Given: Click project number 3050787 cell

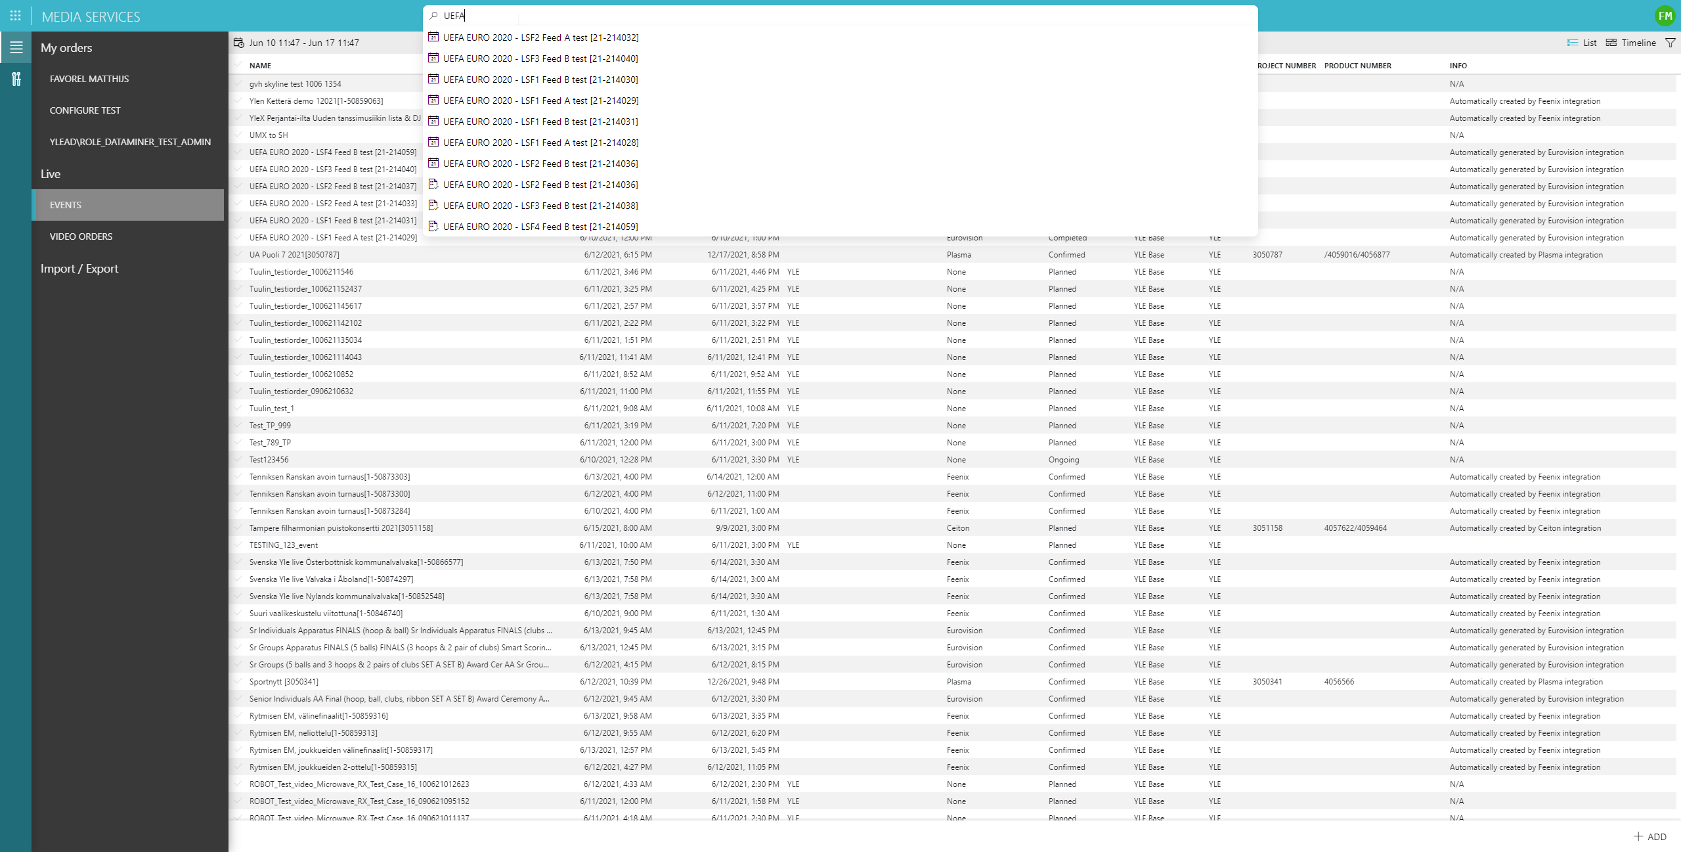Looking at the screenshot, I should [1267, 255].
